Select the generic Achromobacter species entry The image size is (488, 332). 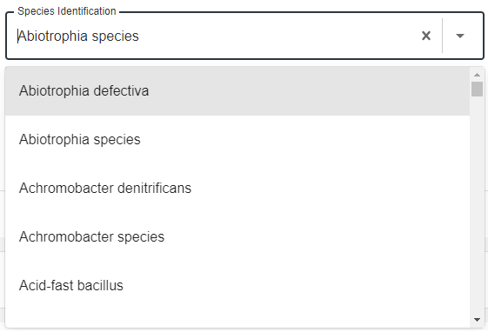(237, 237)
